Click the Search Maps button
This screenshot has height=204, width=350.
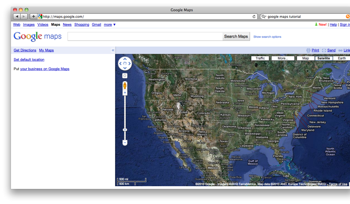point(236,36)
